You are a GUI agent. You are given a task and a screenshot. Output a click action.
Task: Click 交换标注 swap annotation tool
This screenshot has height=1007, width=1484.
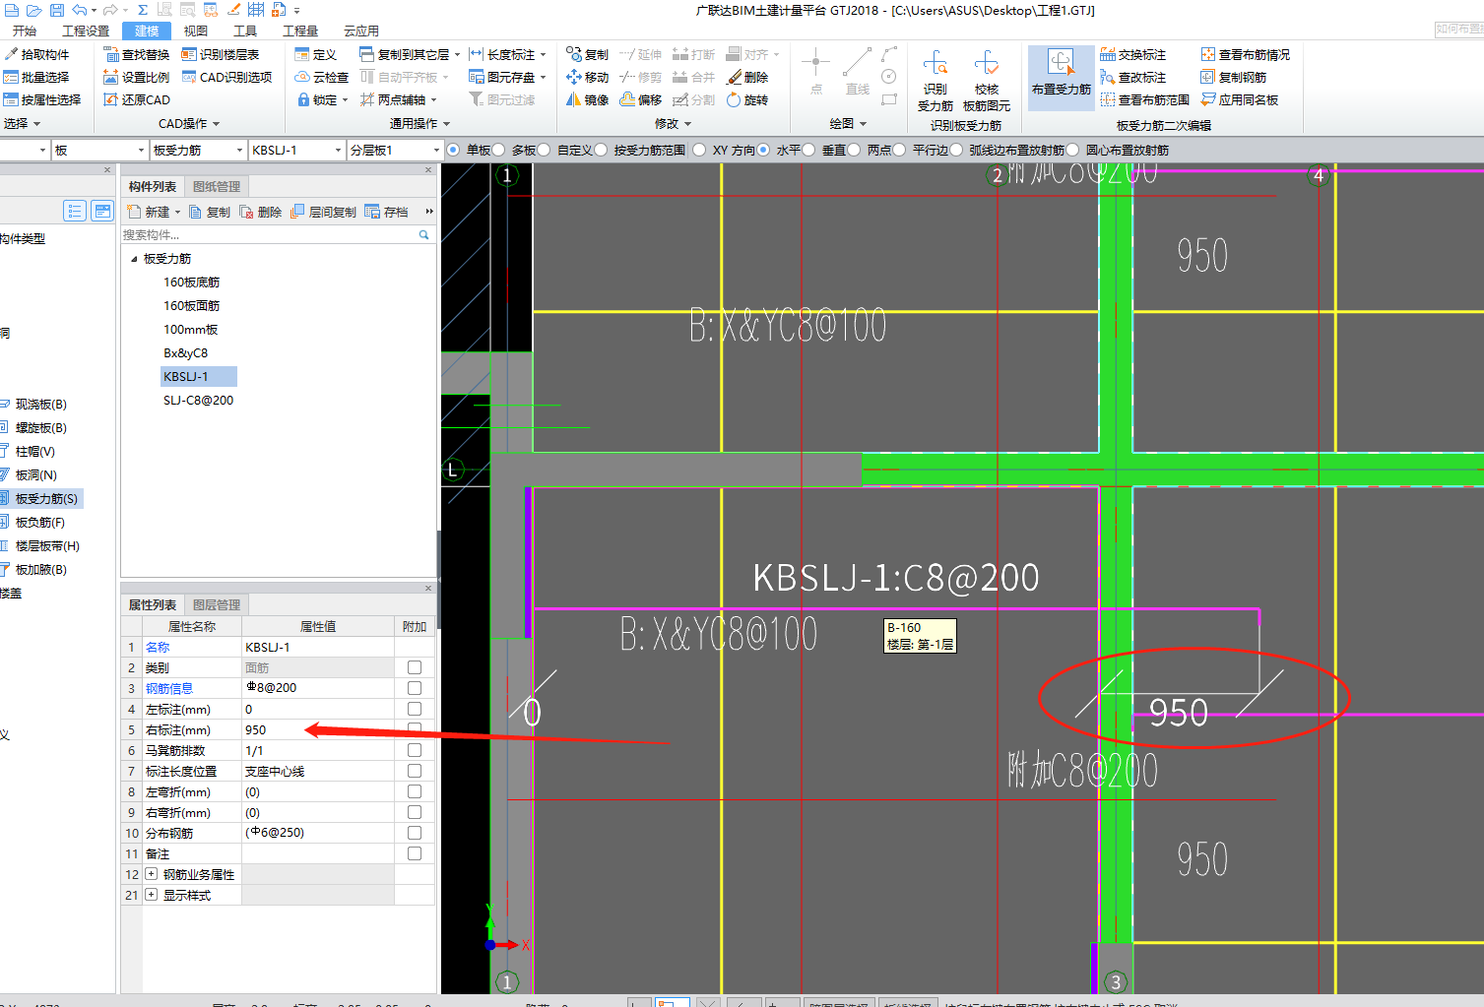[x=1133, y=54]
